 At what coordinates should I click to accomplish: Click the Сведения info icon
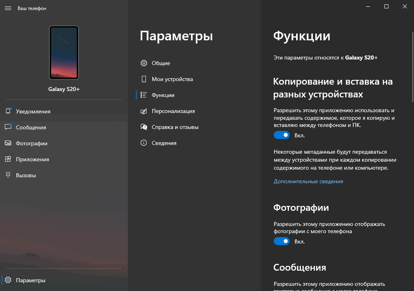tap(144, 143)
